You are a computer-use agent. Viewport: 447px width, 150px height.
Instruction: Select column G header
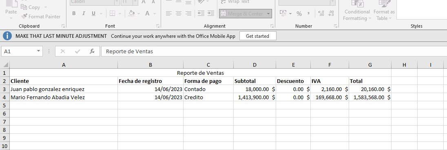point(370,65)
